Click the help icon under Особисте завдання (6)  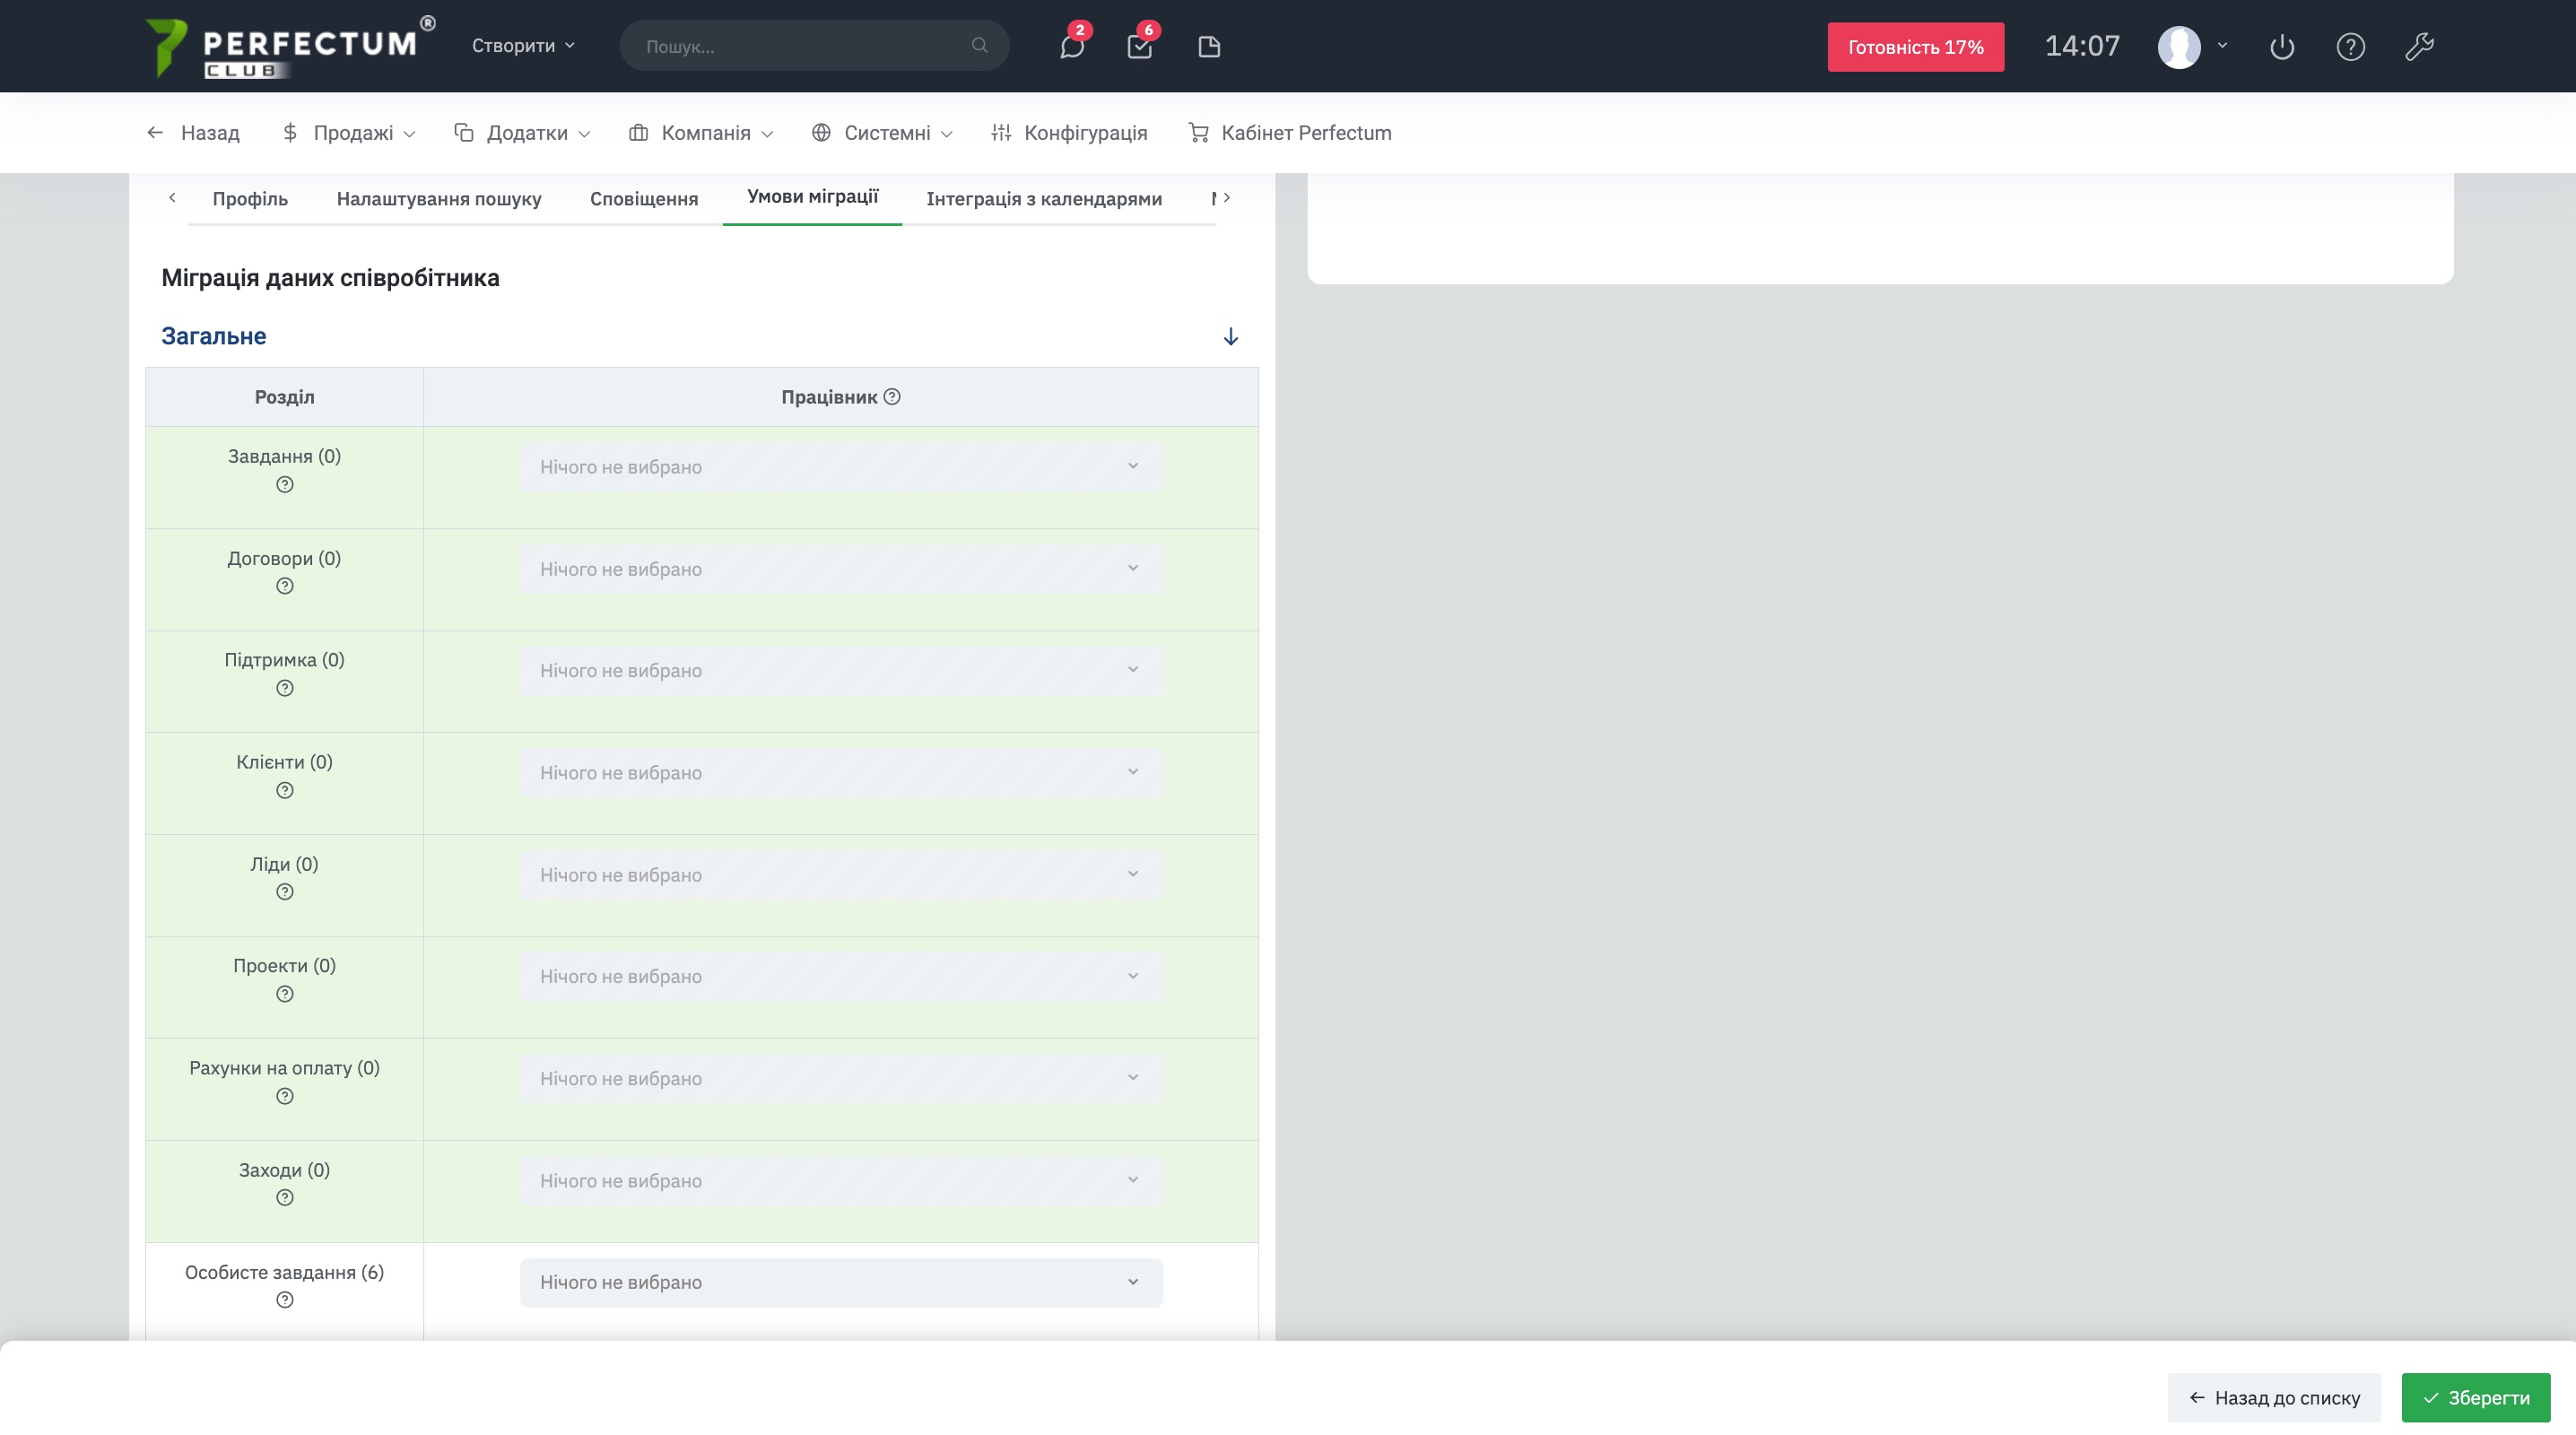(284, 1300)
